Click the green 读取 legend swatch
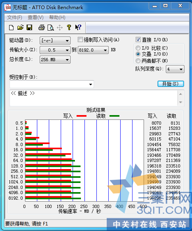This screenshot has height=231, width=192. [x=114, y=116]
